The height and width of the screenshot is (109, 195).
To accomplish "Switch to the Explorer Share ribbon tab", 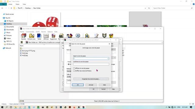I will [x=17, y=4].
